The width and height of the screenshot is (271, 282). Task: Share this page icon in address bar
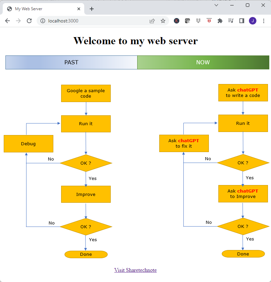[152, 21]
